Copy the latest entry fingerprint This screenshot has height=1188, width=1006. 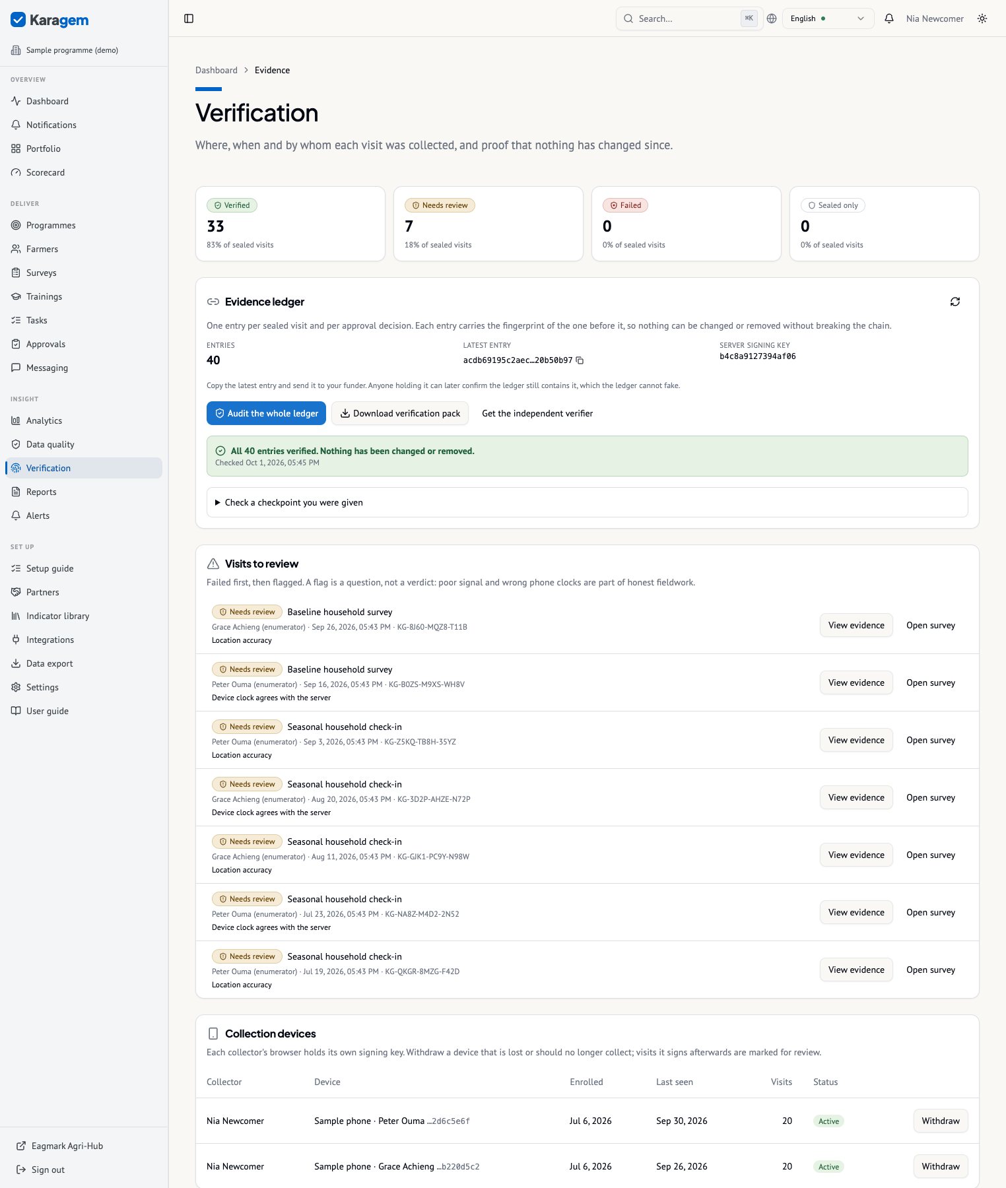pos(580,360)
